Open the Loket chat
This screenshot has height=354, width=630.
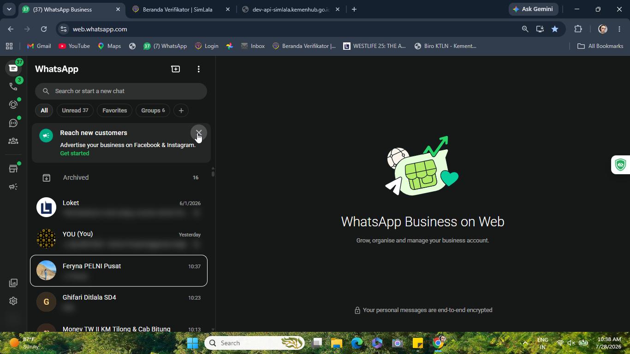click(x=119, y=207)
